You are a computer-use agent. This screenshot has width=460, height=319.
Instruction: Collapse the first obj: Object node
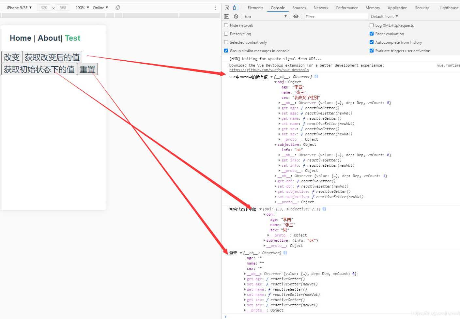[x=275, y=82]
